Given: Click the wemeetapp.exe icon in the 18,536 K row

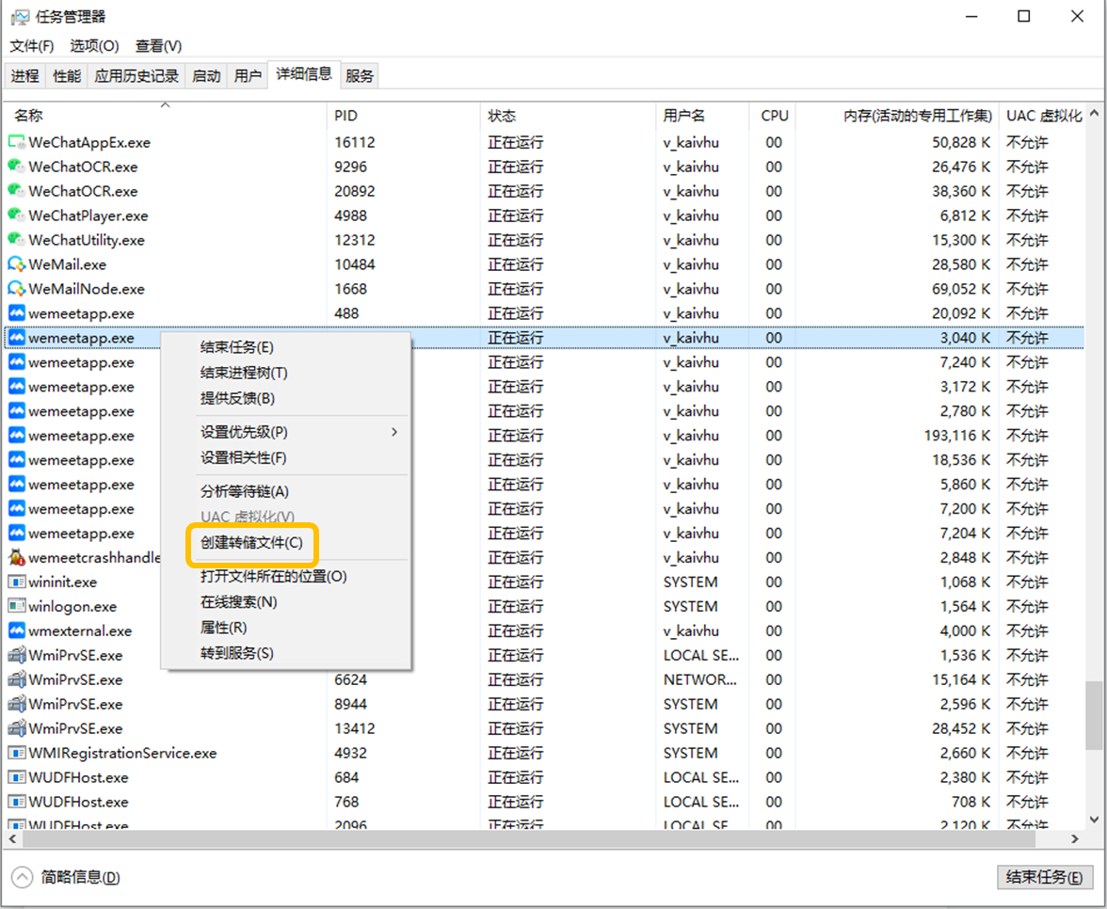Looking at the screenshot, I should tap(16, 459).
